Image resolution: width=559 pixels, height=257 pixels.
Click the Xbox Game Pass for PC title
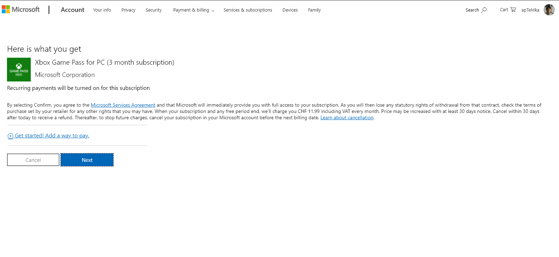[105, 62]
